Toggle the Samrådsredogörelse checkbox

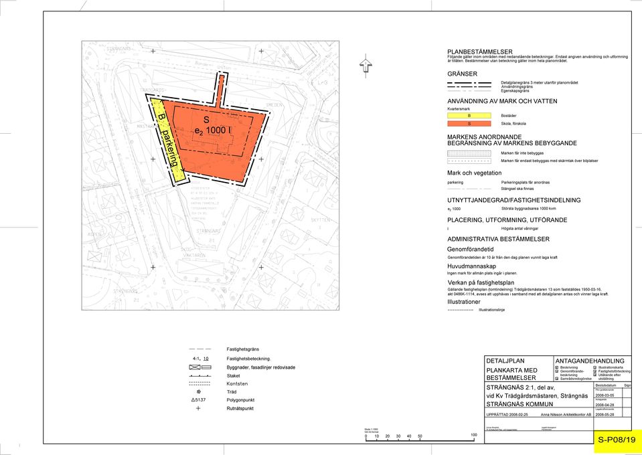click(x=557, y=379)
